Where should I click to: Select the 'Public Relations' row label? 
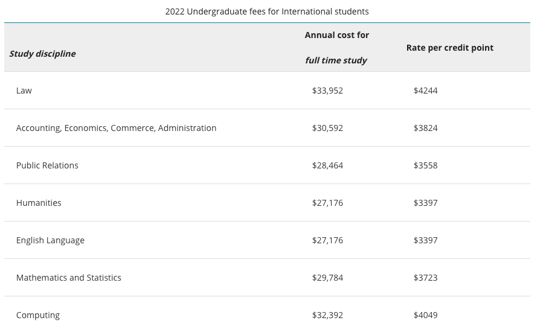coord(47,165)
